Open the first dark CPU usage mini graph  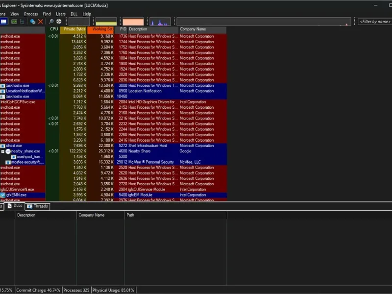tap(79, 22)
